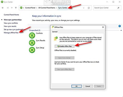
Task: Click Cancel in Offline Files dialog
Action: point(88,86)
